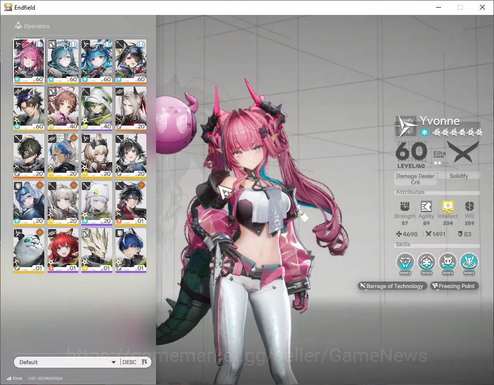Select the brown-haired girl operator at level 40

(x=63, y=109)
